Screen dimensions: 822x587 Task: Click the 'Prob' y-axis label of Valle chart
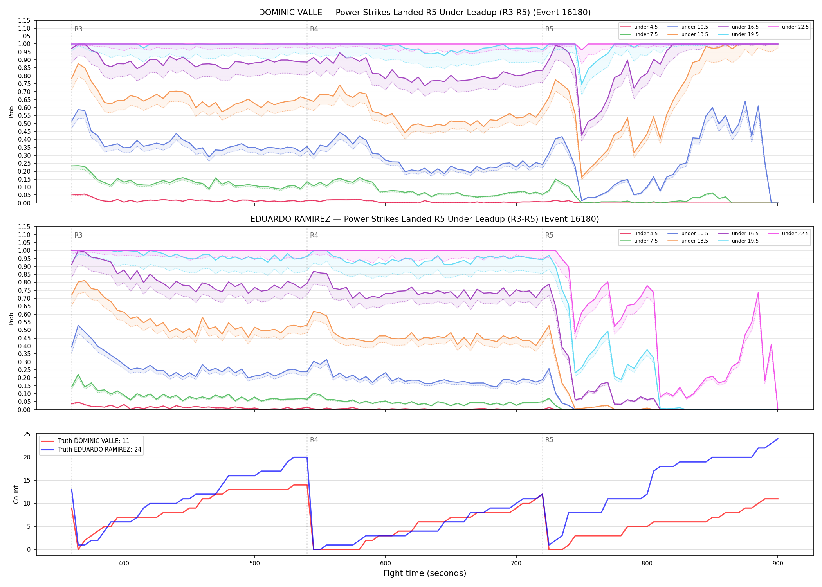tap(11, 112)
